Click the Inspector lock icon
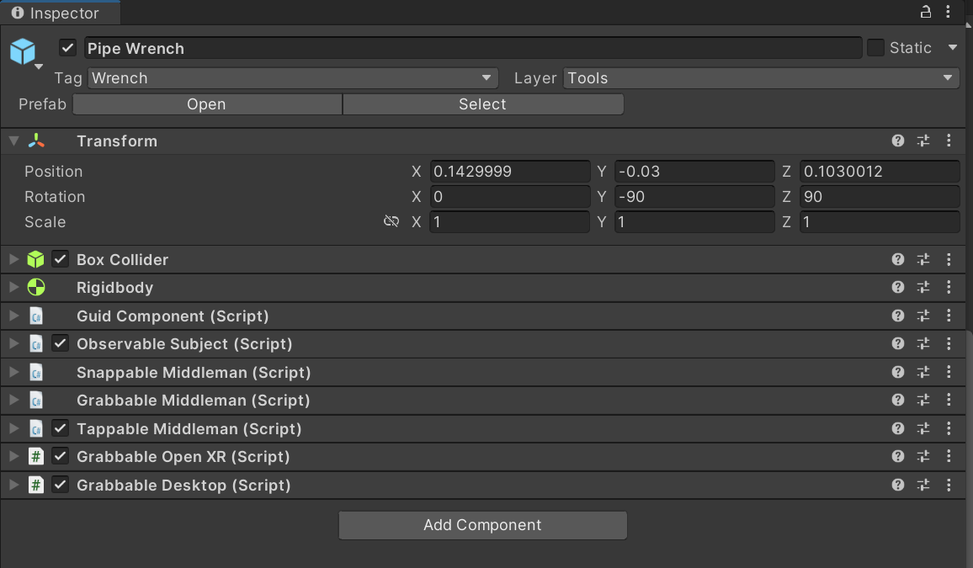The image size is (973, 568). click(x=925, y=12)
